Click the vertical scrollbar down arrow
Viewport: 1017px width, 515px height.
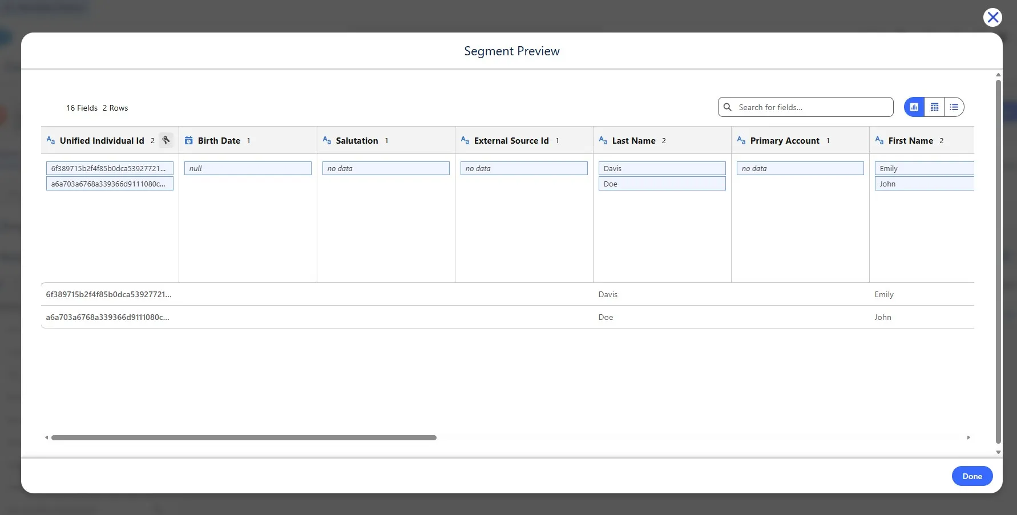(998, 452)
